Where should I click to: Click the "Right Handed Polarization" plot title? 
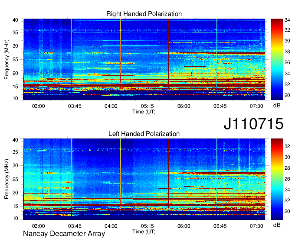coord(144,14)
